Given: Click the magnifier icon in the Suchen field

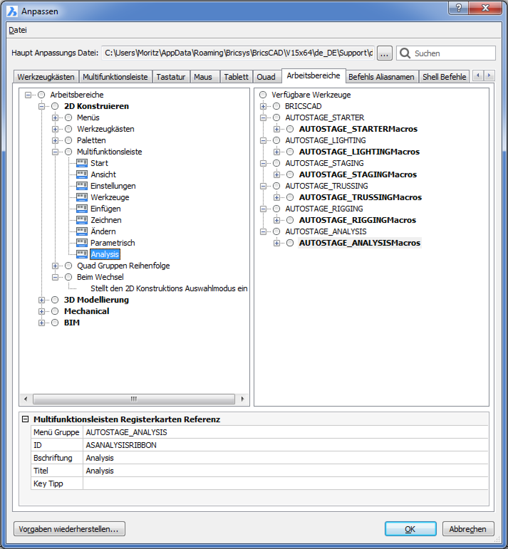Looking at the screenshot, I should tap(405, 53).
